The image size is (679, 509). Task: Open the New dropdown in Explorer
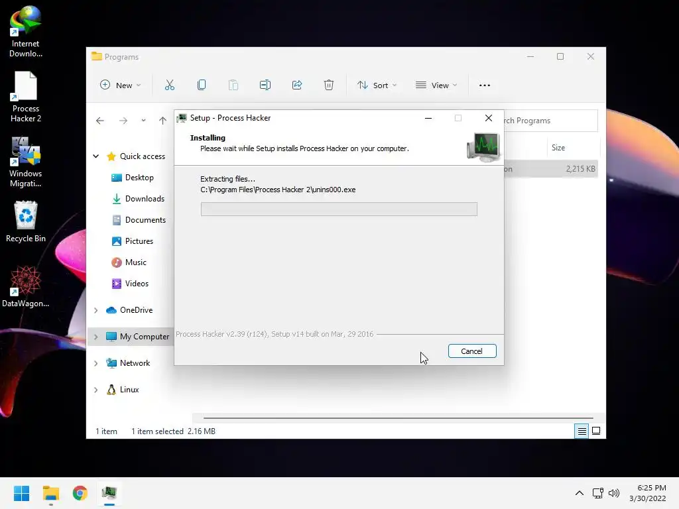tap(121, 85)
